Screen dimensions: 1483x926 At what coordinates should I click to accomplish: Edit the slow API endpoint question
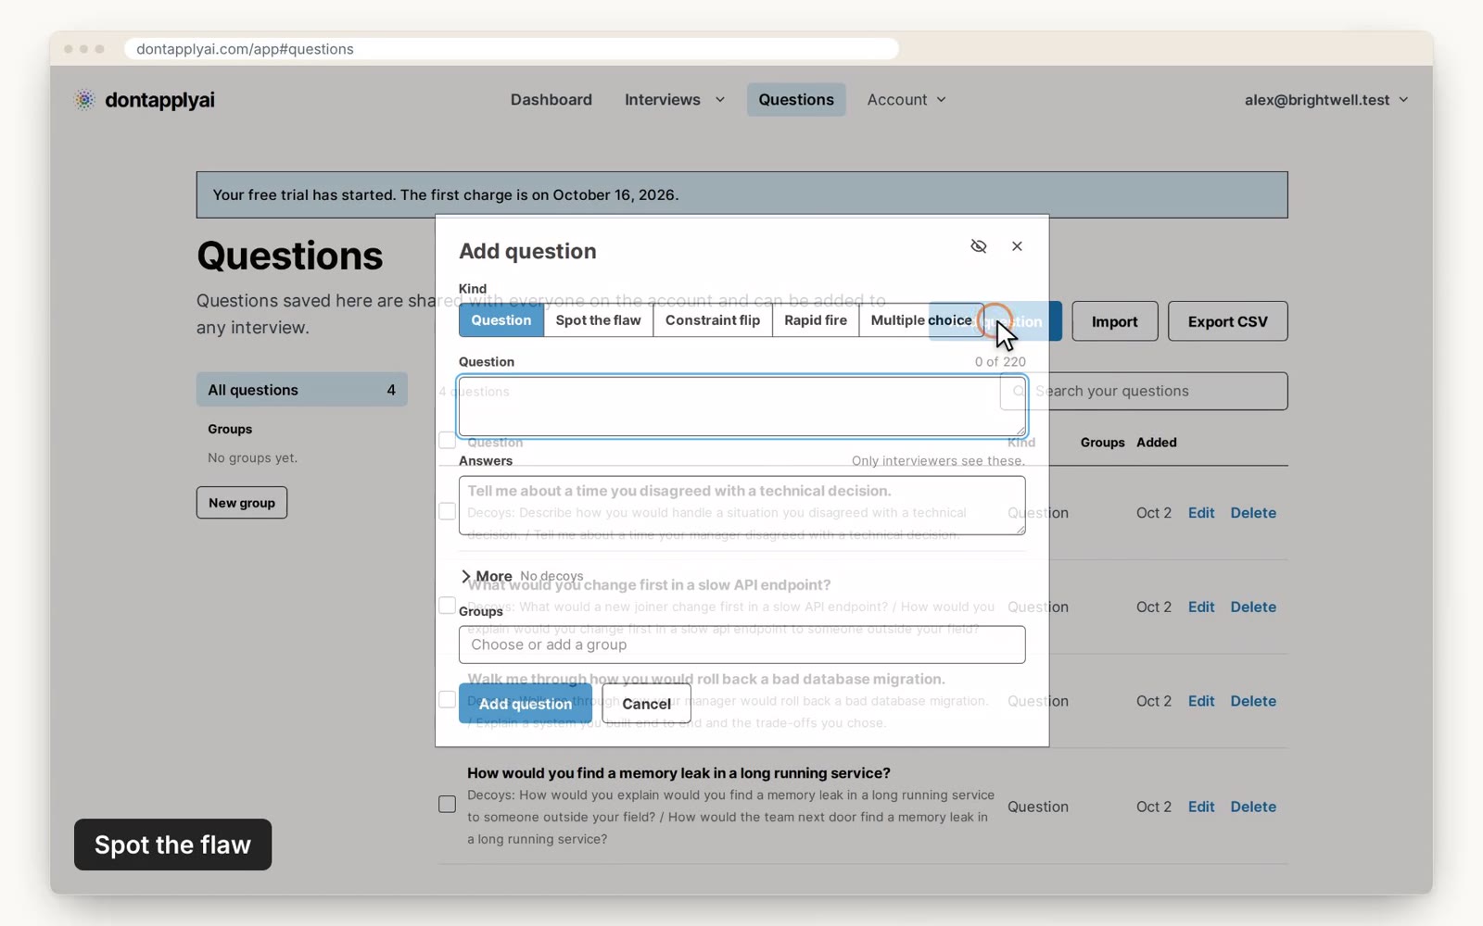click(1201, 607)
